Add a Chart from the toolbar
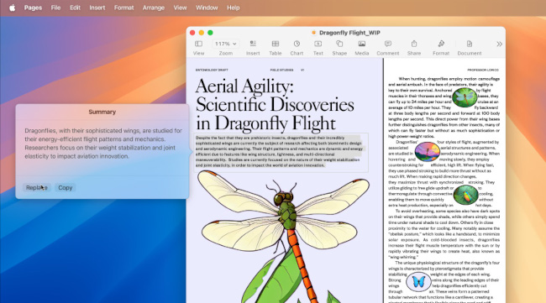The width and height of the screenshot is (546, 303). pos(297,44)
